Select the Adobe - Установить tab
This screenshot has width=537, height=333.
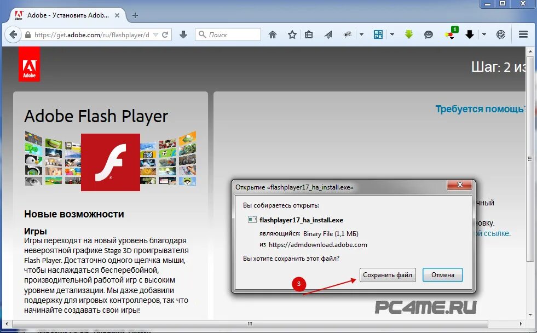pos(67,15)
